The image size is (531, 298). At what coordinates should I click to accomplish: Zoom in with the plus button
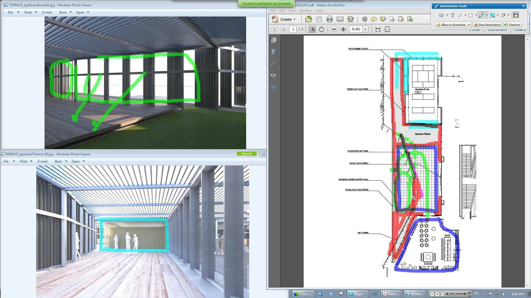tap(343, 29)
